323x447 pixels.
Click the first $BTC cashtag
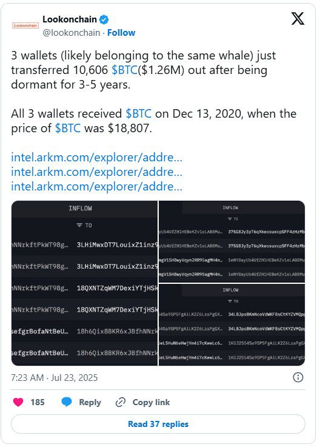(x=124, y=70)
